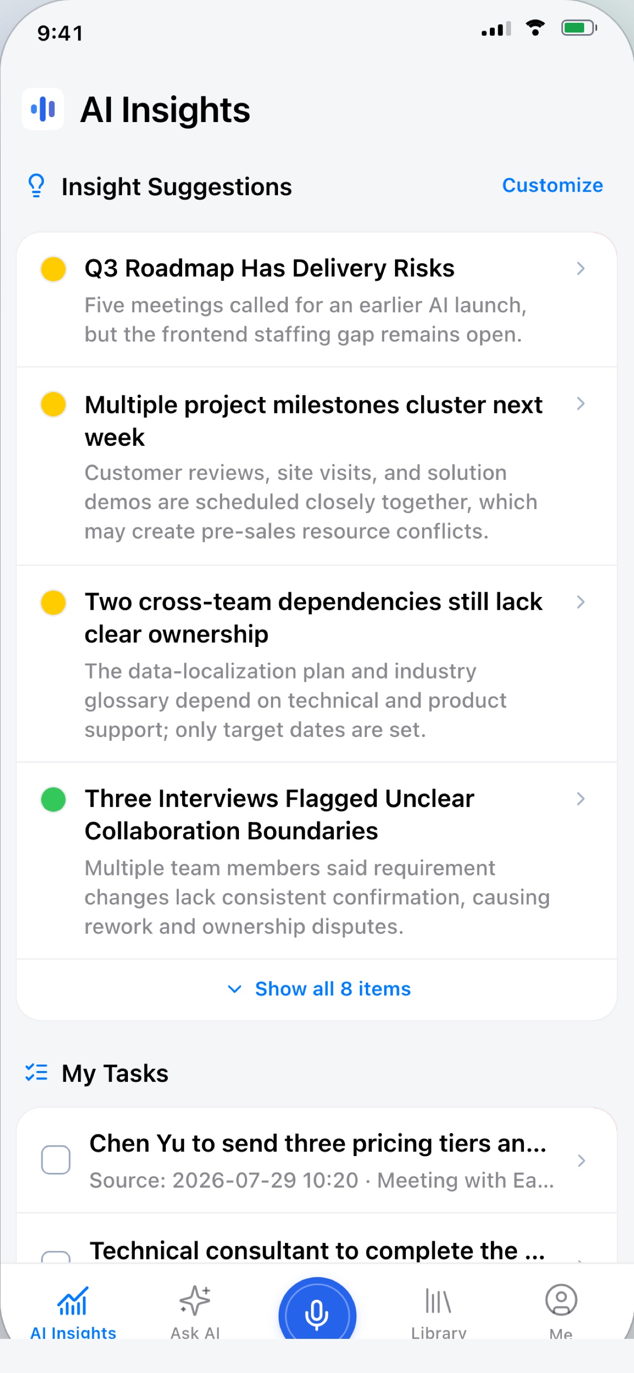The image size is (634, 1373).
Task: Tap the battery indicator in status bar
Action: coord(579,28)
